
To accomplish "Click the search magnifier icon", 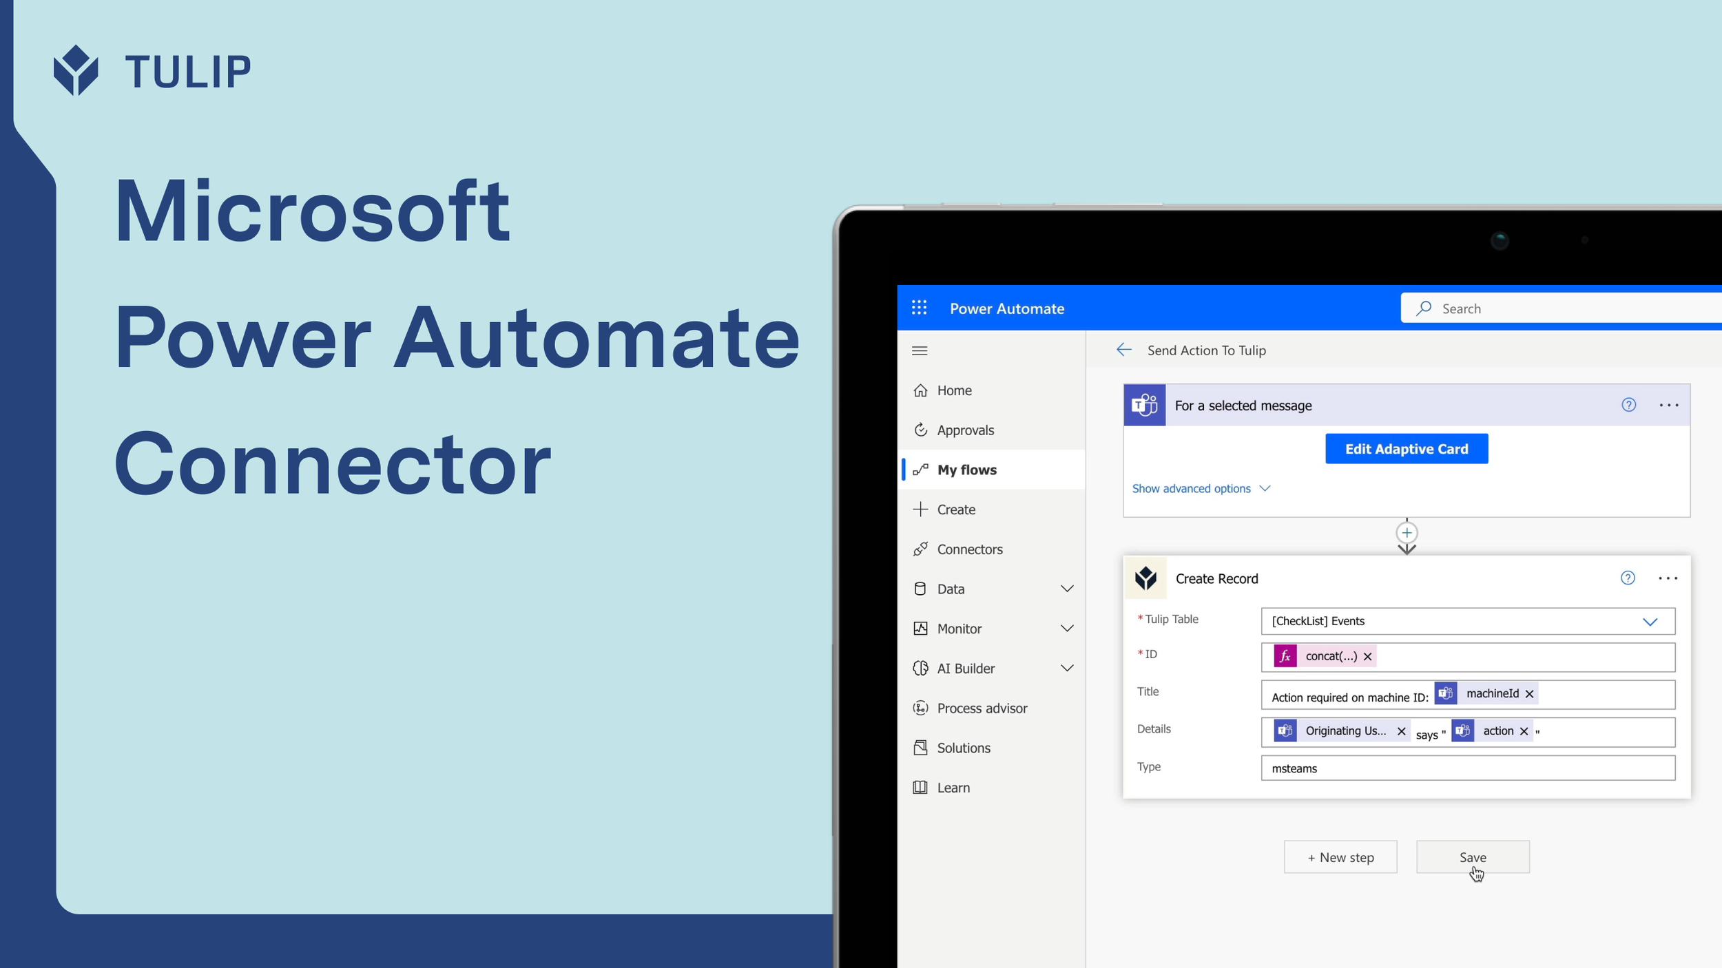I will 1424,308.
